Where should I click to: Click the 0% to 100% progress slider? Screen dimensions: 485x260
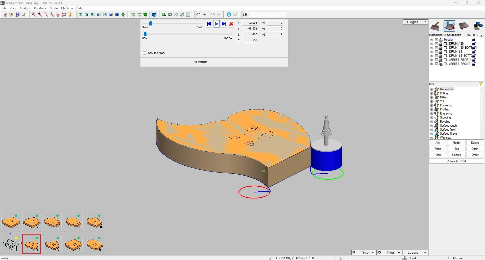[145, 34]
